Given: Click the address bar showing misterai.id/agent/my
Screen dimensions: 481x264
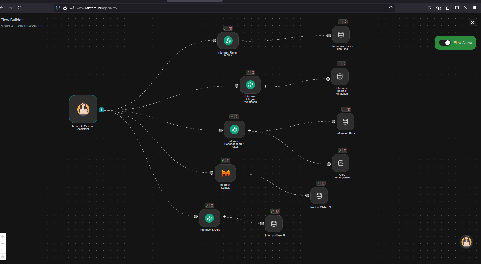Looking at the screenshot, I should (97, 8).
